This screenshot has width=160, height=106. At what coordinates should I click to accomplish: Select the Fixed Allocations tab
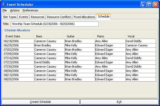pyautogui.click(x=84, y=17)
